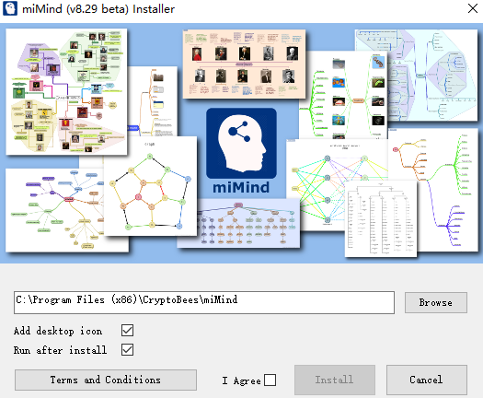Screen dimensions: 483x398
Task: Click the installation path input field
Action: coord(204,302)
